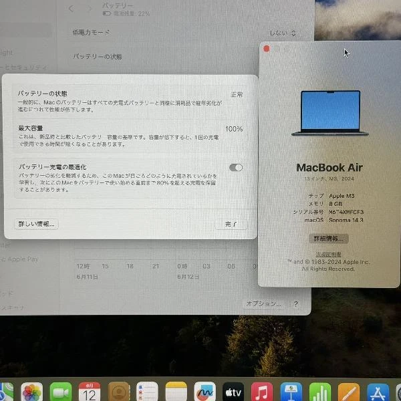Open Photos from the Dock
The height and width of the screenshot is (401, 401).
31,392
